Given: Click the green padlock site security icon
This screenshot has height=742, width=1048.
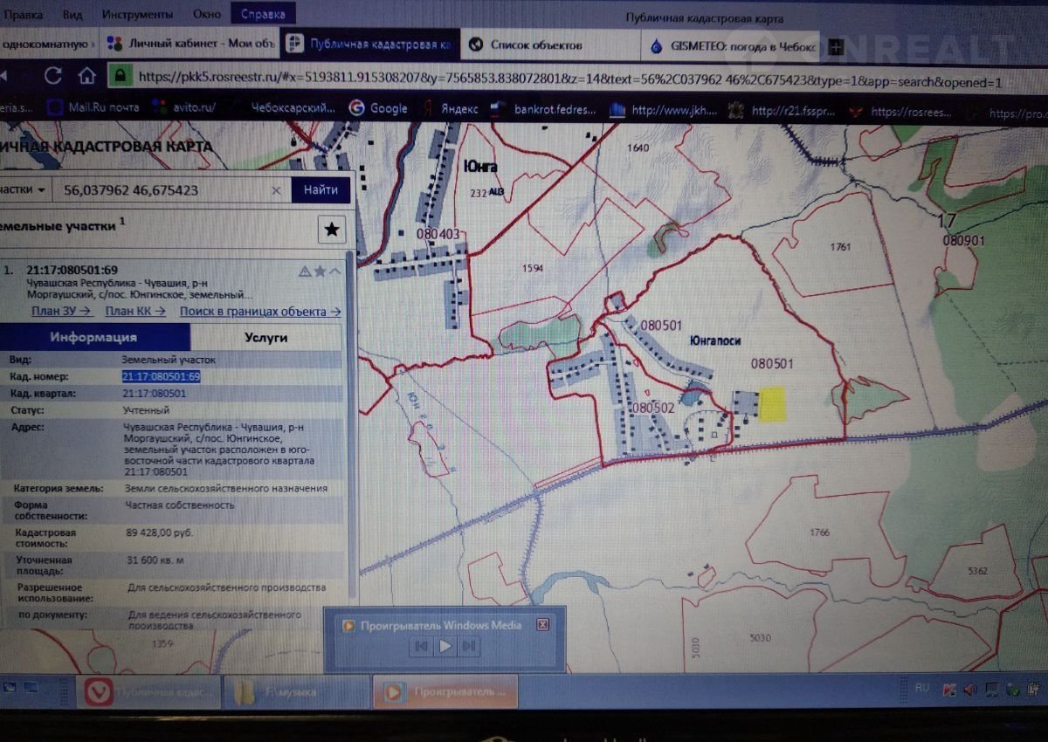Looking at the screenshot, I should (x=120, y=76).
